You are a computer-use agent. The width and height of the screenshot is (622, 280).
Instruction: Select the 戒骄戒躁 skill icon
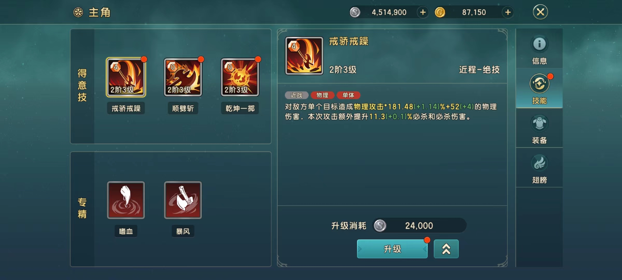click(126, 77)
